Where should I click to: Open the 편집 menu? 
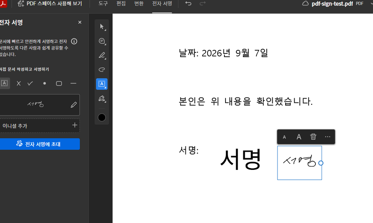point(121,4)
